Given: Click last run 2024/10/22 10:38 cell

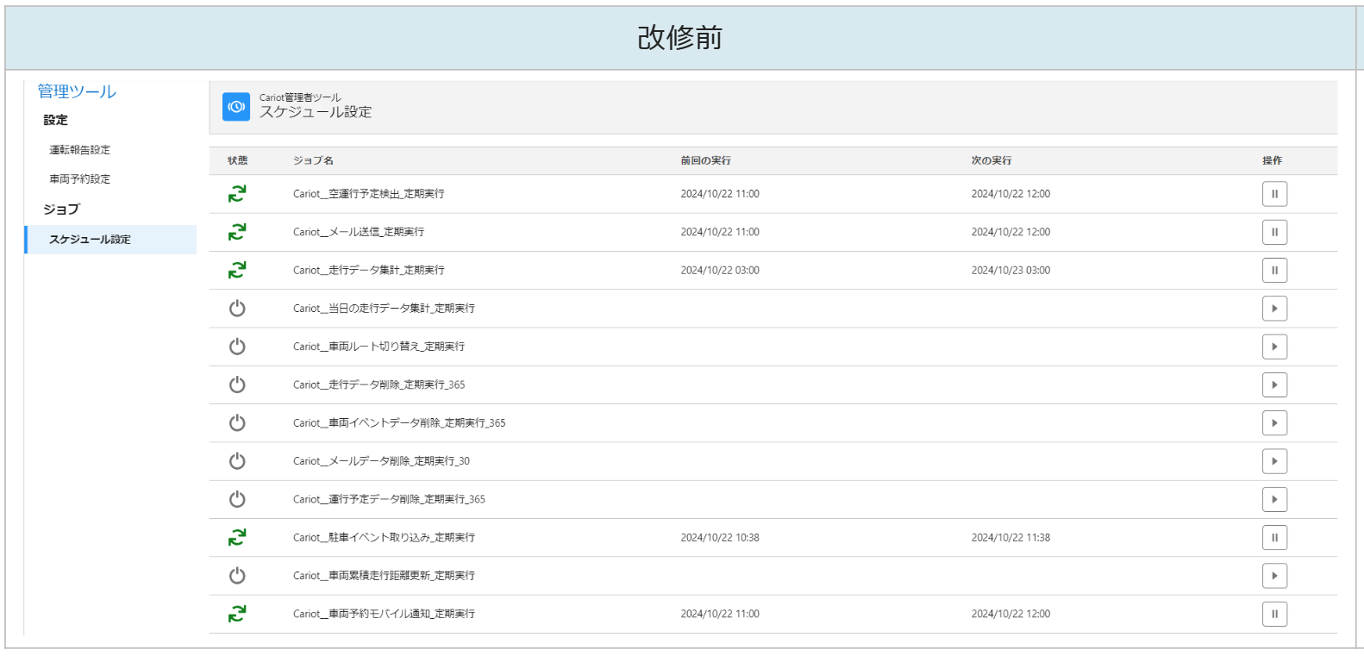Looking at the screenshot, I should [720, 538].
